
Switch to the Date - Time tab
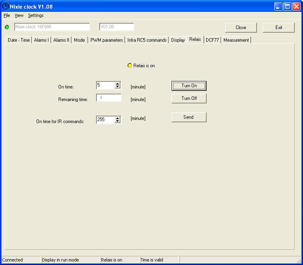pos(18,40)
